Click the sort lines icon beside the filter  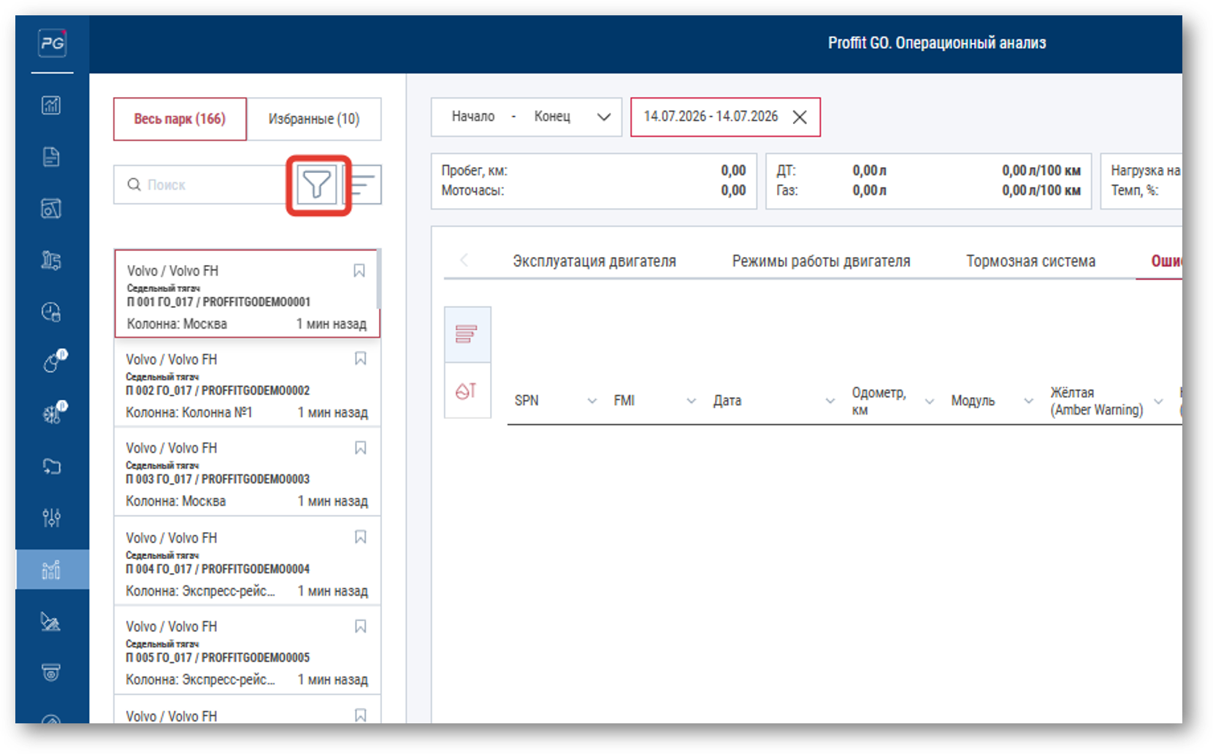[x=362, y=185]
